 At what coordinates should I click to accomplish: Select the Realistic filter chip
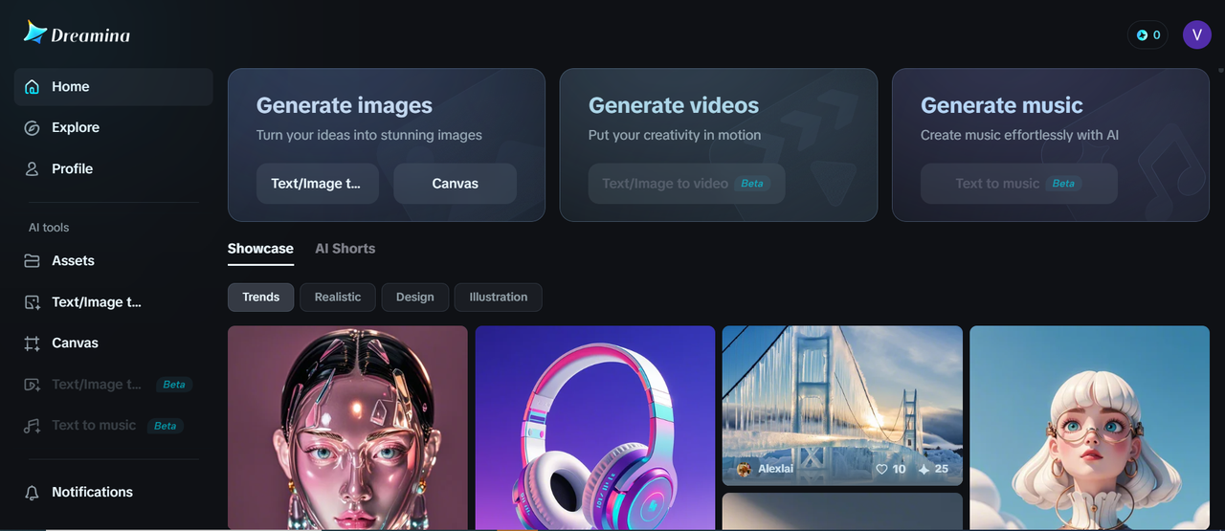click(338, 298)
